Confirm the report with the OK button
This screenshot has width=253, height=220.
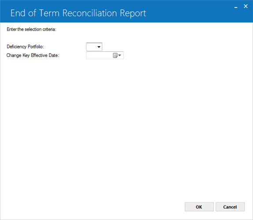click(x=199, y=207)
